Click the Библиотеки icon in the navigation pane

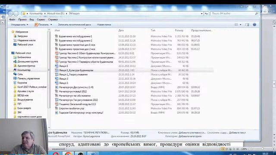[x=15, y=57]
